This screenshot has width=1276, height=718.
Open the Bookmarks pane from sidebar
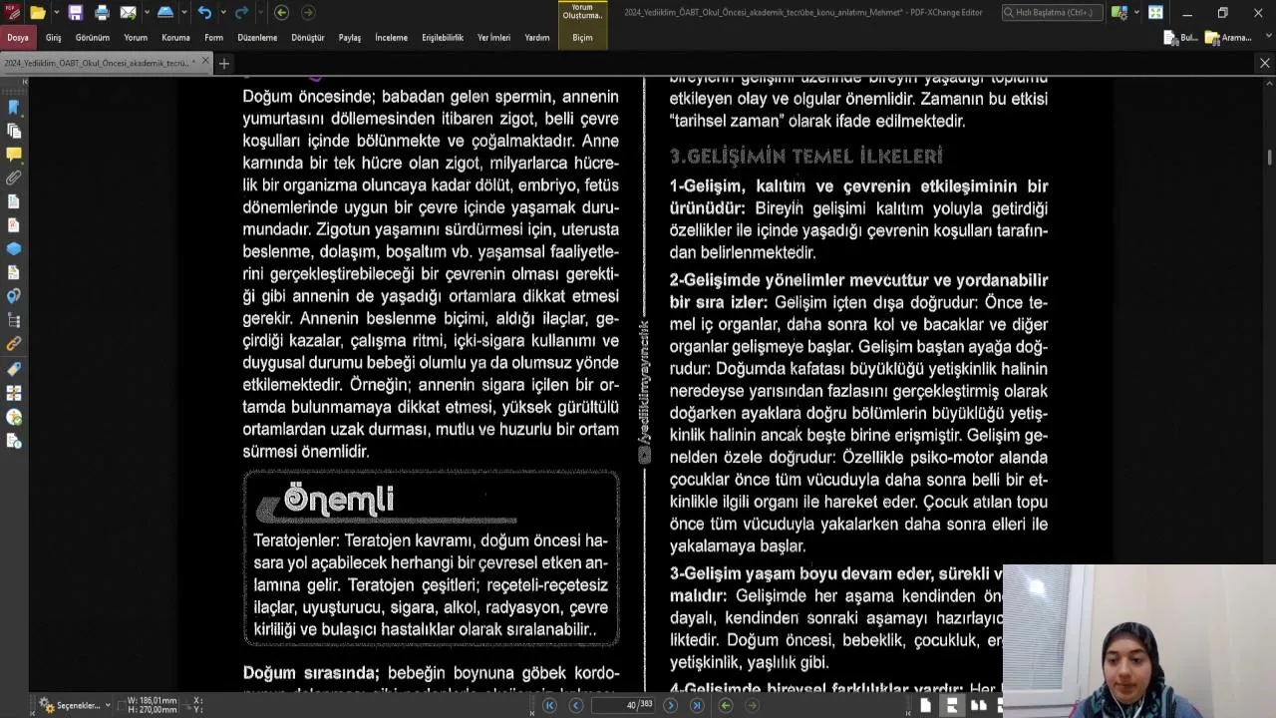coord(14,107)
